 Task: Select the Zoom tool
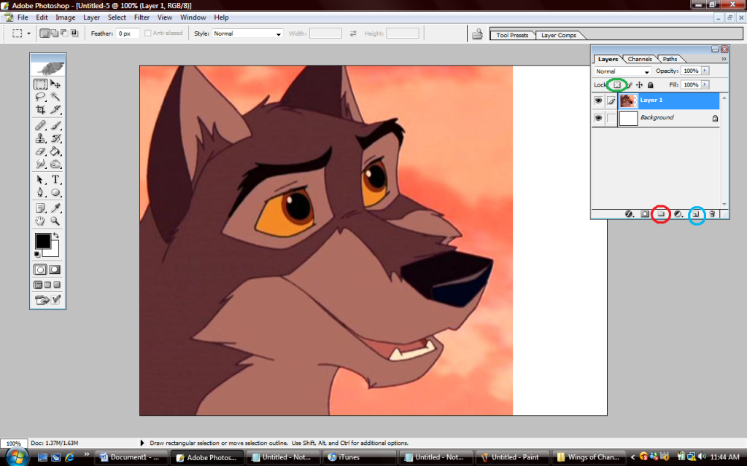tap(55, 221)
